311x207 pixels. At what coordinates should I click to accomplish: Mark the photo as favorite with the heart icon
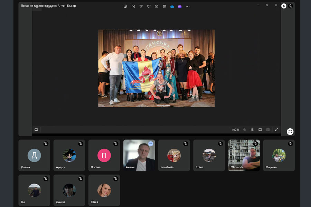point(149,6)
